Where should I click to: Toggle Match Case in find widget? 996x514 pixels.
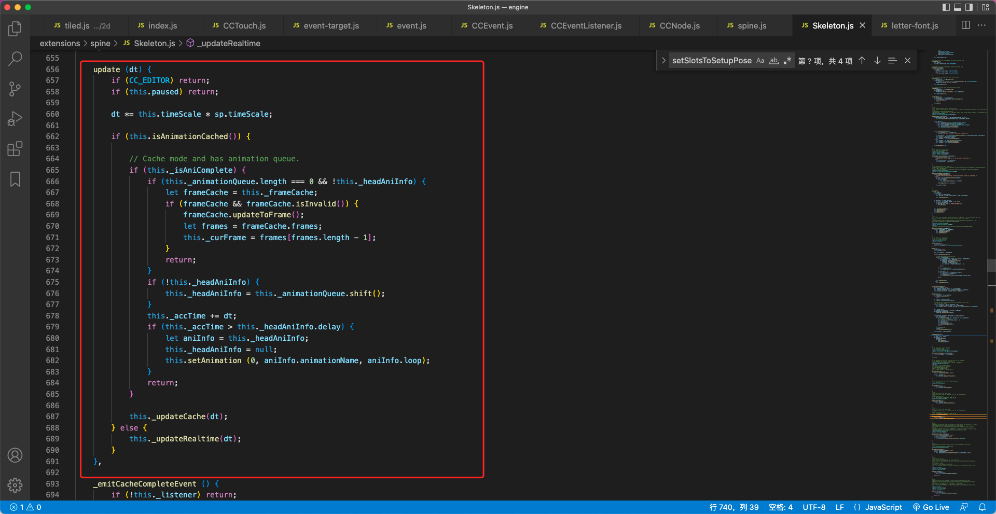tap(760, 61)
